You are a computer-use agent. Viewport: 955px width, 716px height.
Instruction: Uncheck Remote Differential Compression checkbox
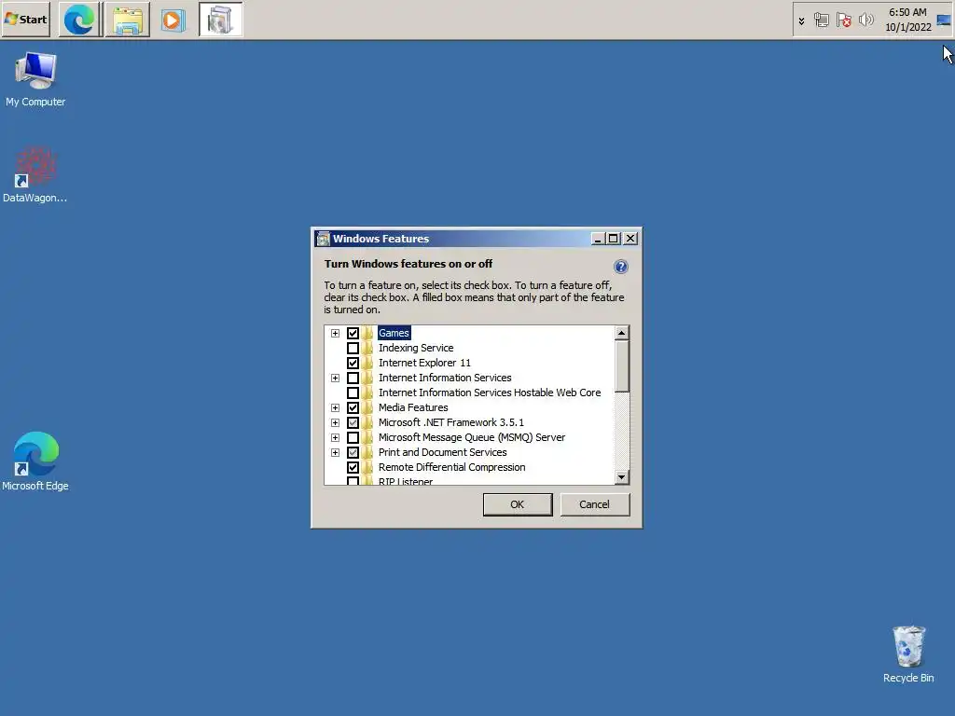[x=353, y=468]
